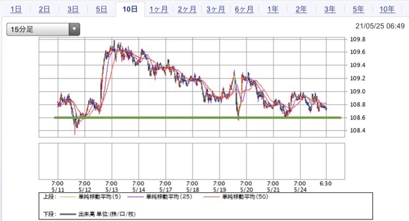The height and width of the screenshot is (221, 409).
Task: Click the 109.8 price axis label
Action: [358, 40]
